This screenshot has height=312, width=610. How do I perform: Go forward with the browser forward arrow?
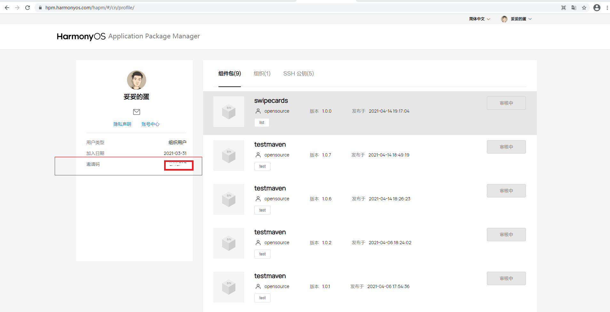17,8
